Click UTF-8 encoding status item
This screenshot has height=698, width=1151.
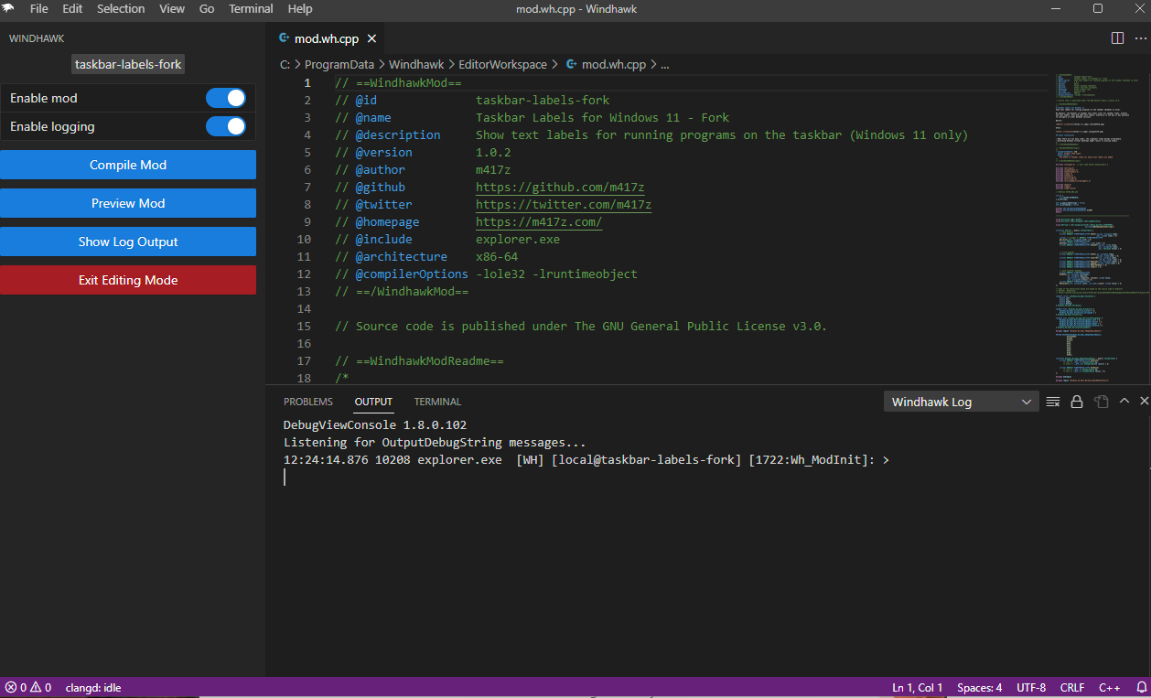pyautogui.click(x=1031, y=687)
